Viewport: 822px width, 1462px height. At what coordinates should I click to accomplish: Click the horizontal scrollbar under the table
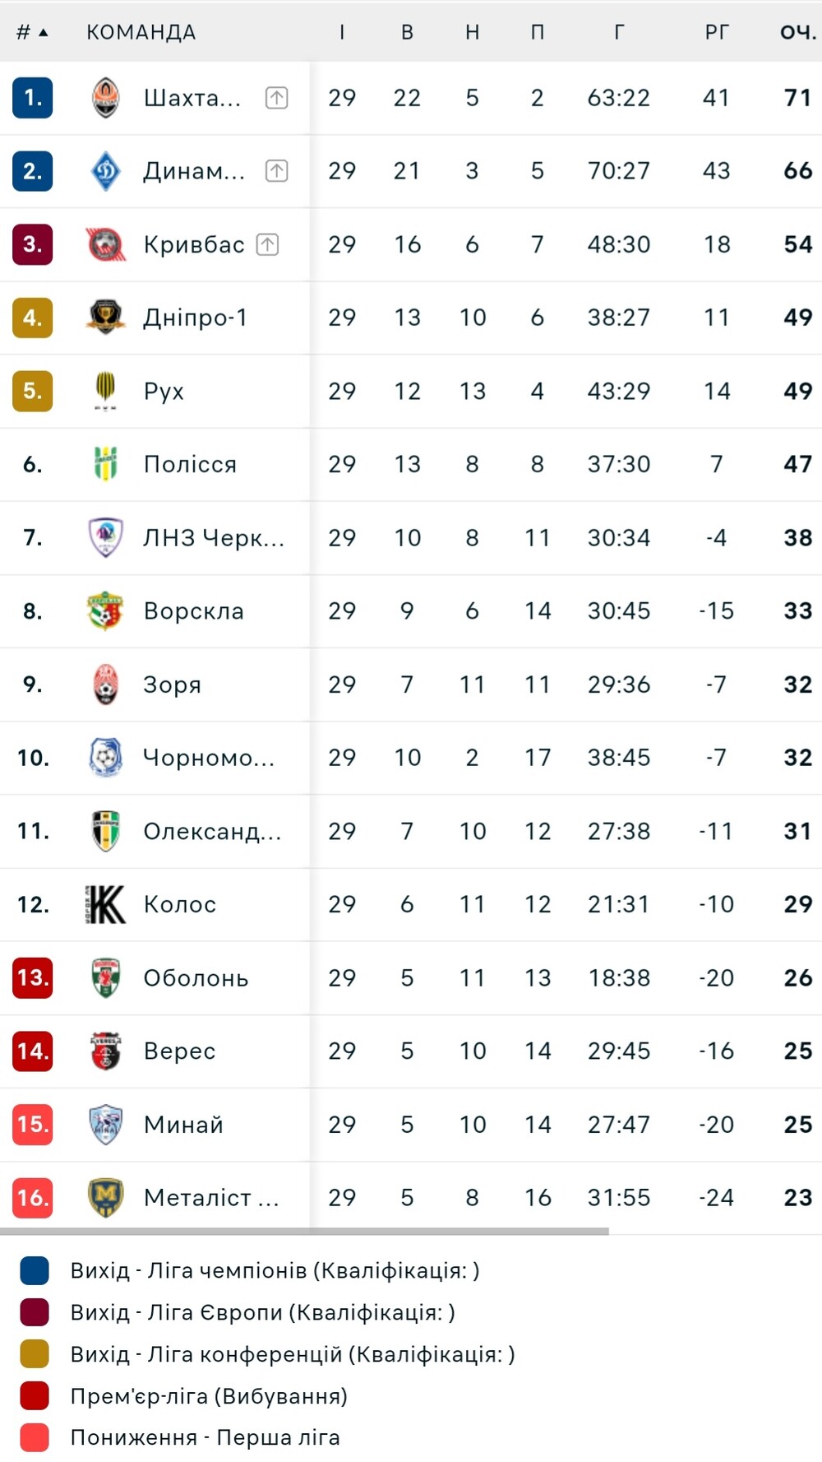[x=304, y=1232]
